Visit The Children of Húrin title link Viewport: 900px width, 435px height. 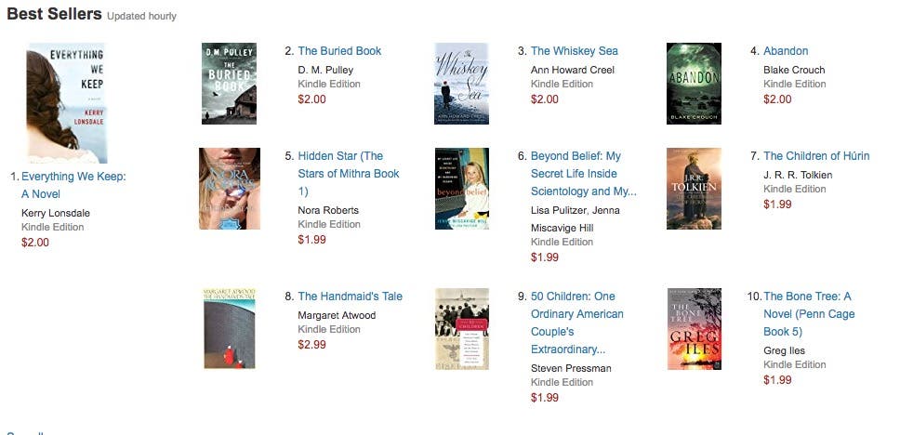816,156
